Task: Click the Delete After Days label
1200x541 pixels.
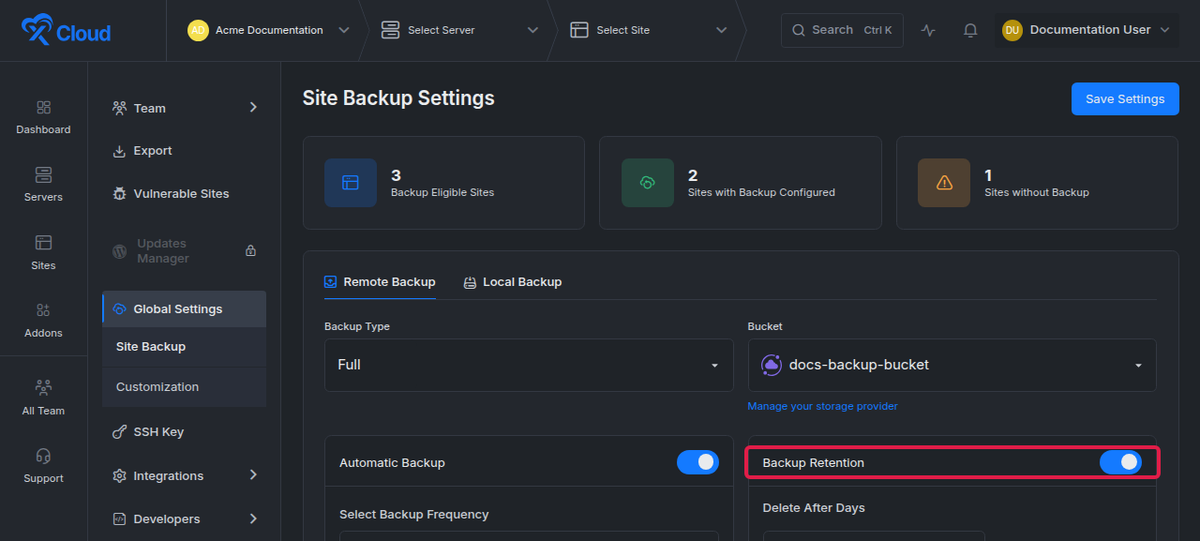Action: click(814, 508)
